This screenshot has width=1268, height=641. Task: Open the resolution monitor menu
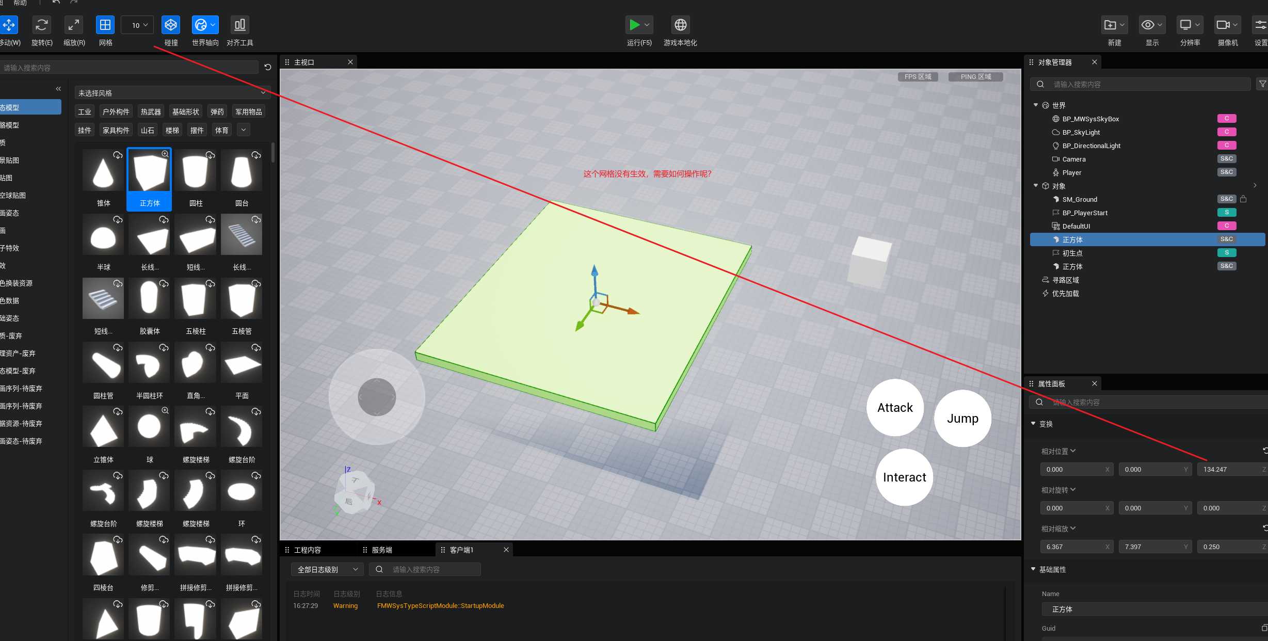pyautogui.click(x=1190, y=25)
